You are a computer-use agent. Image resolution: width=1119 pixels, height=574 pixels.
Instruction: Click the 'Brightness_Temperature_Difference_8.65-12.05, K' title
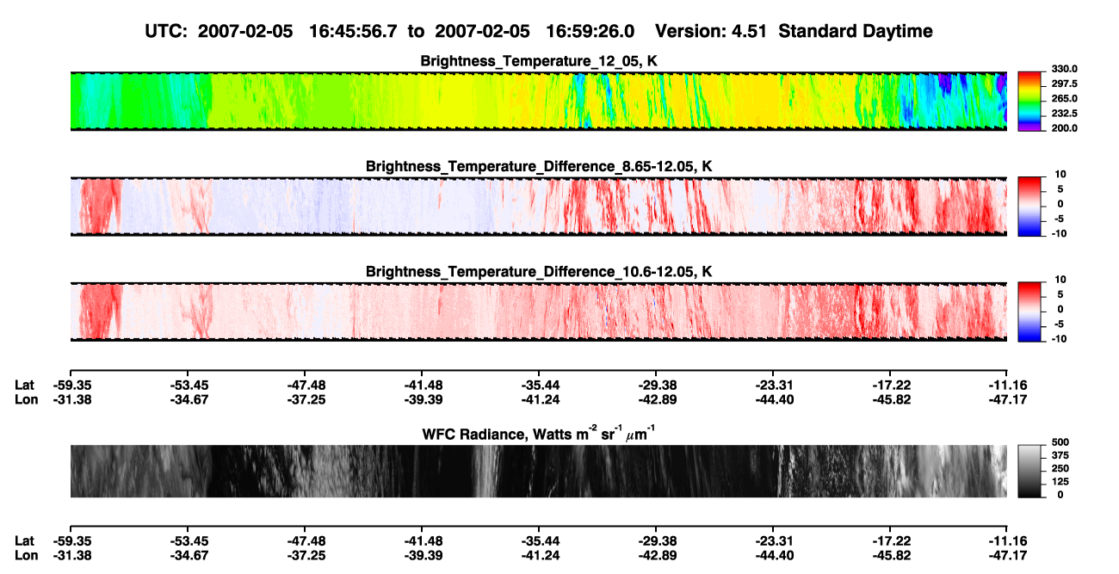539,166
